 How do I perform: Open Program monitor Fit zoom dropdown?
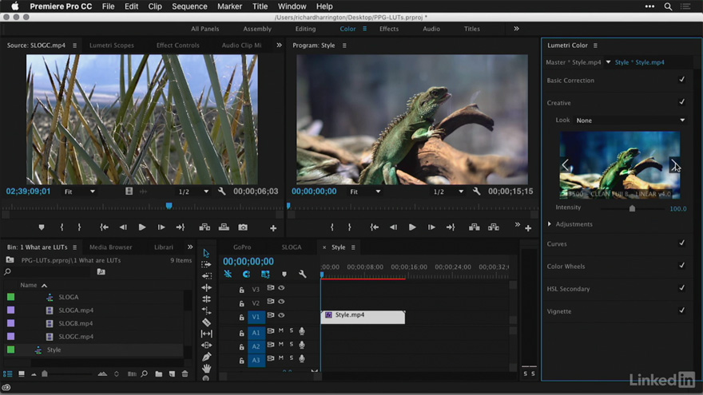365,192
